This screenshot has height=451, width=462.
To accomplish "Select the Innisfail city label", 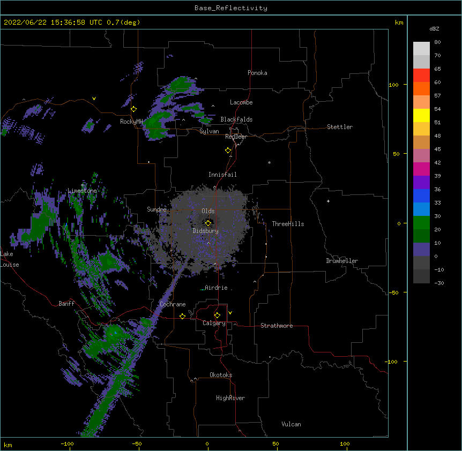I will pos(222,175).
